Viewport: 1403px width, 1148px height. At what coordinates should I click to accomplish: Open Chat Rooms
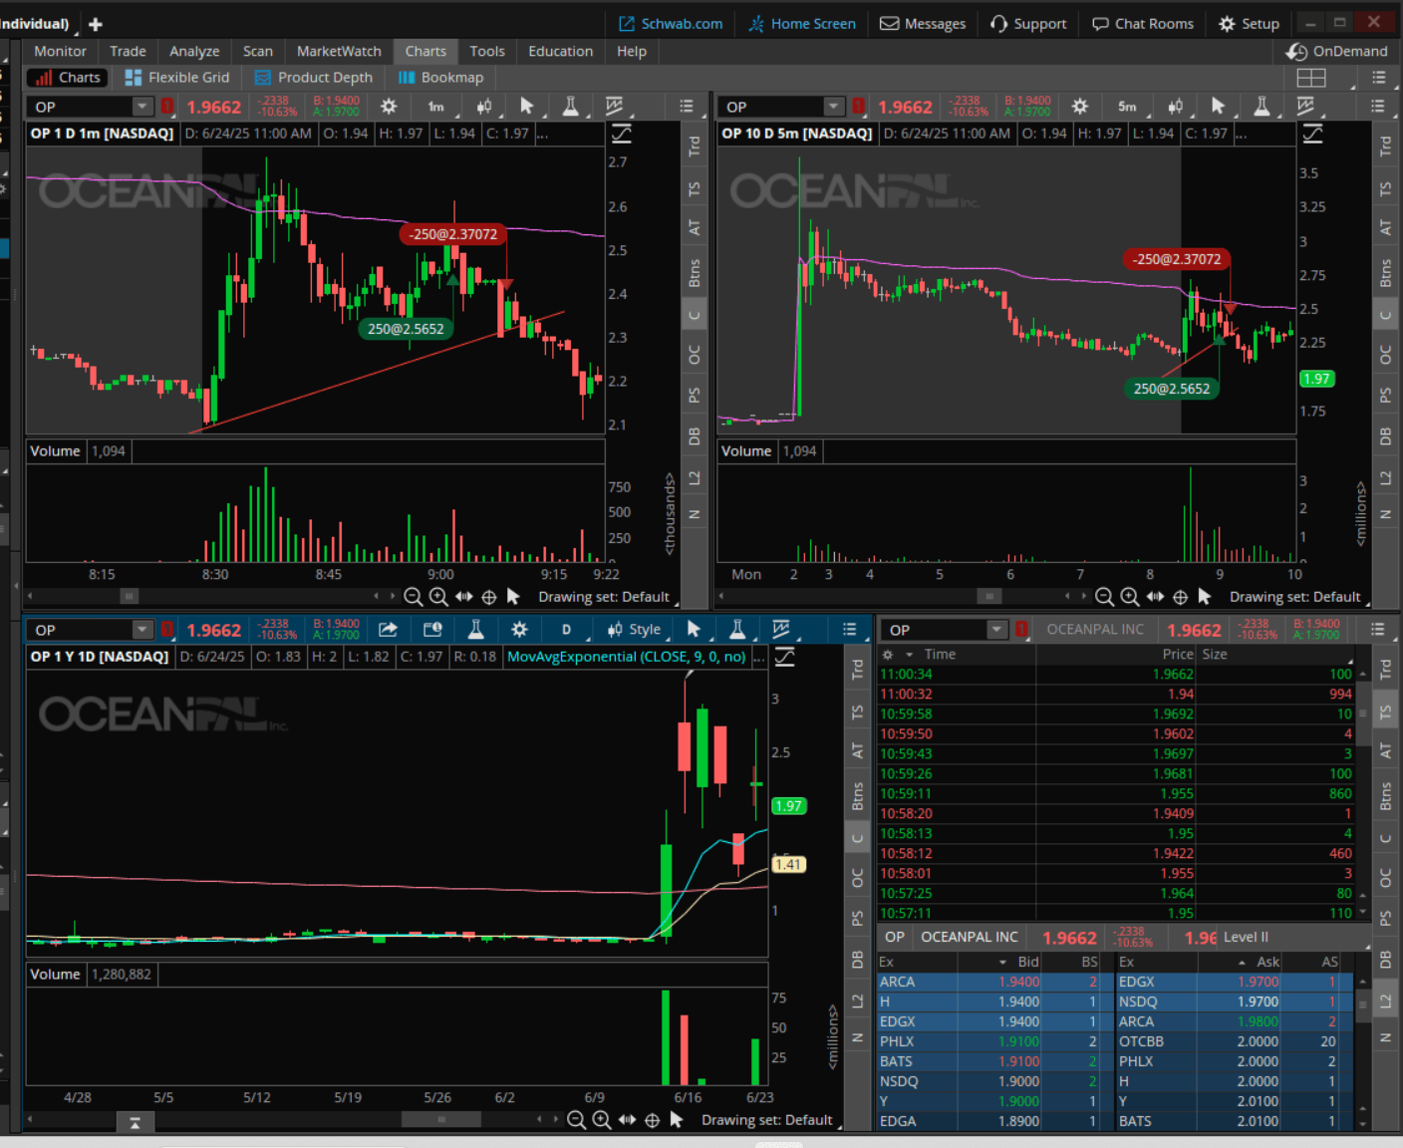1143,24
